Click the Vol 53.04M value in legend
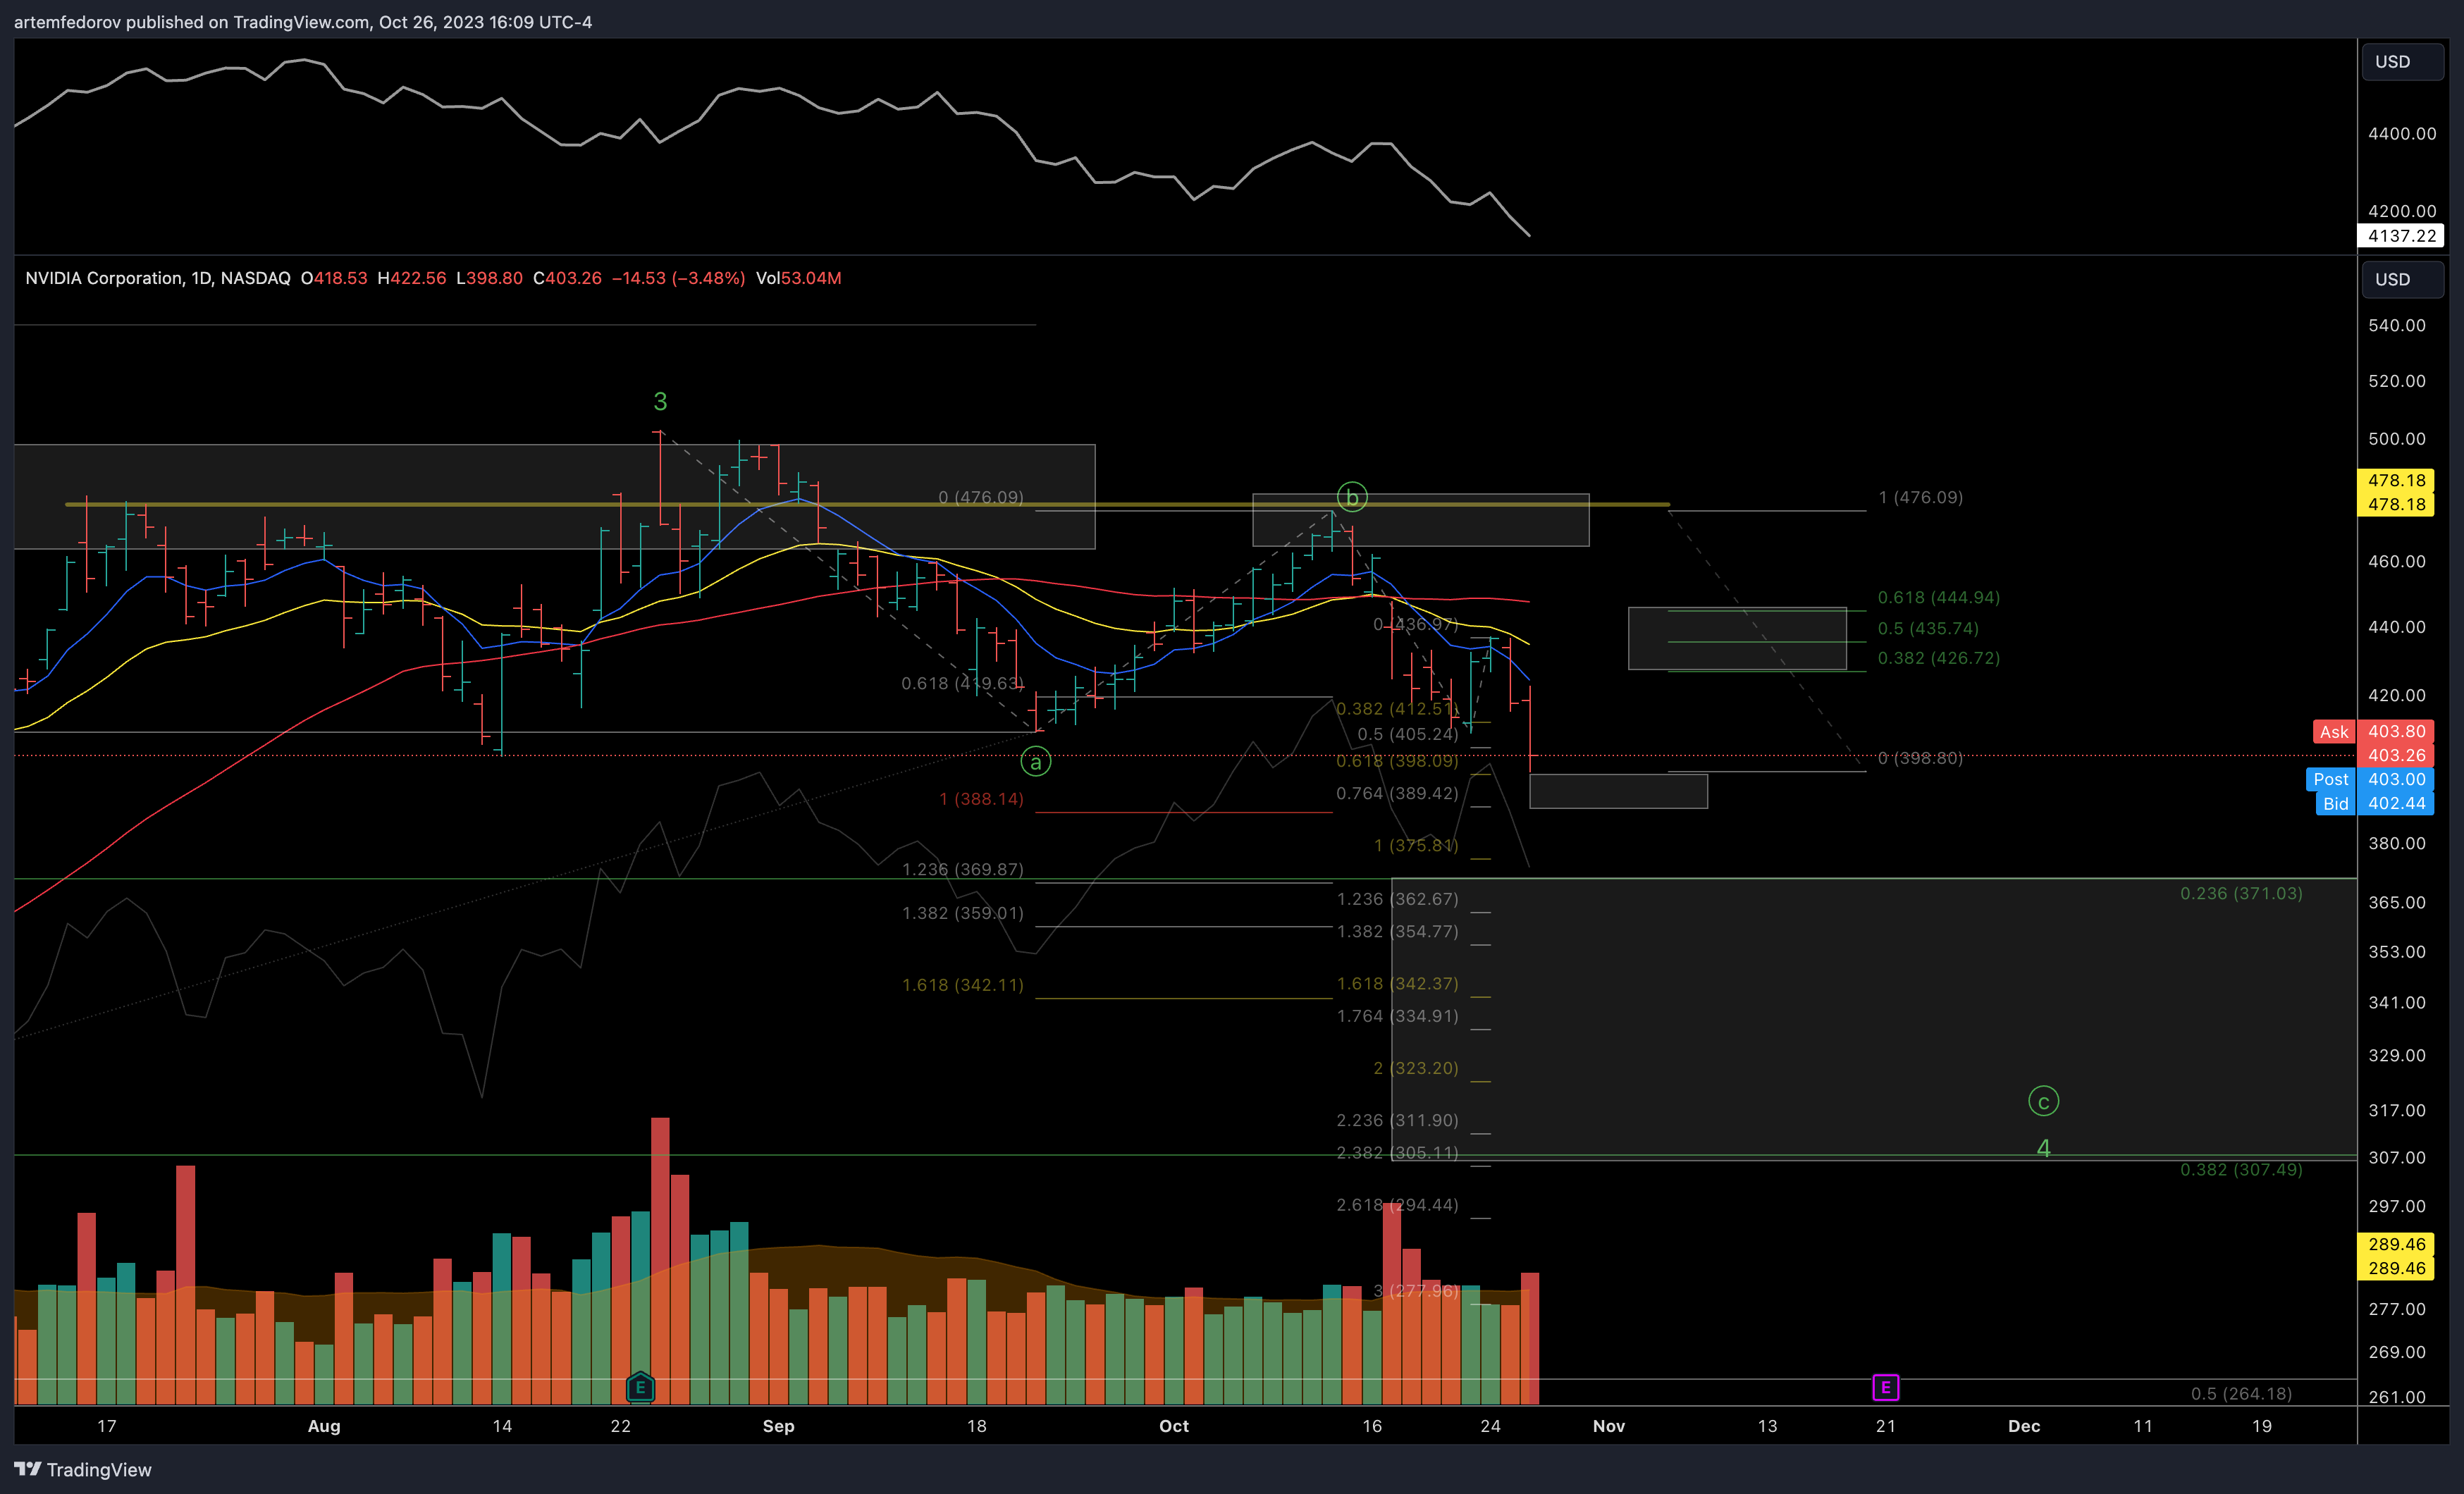The image size is (2464, 1494). click(x=798, y=278)
